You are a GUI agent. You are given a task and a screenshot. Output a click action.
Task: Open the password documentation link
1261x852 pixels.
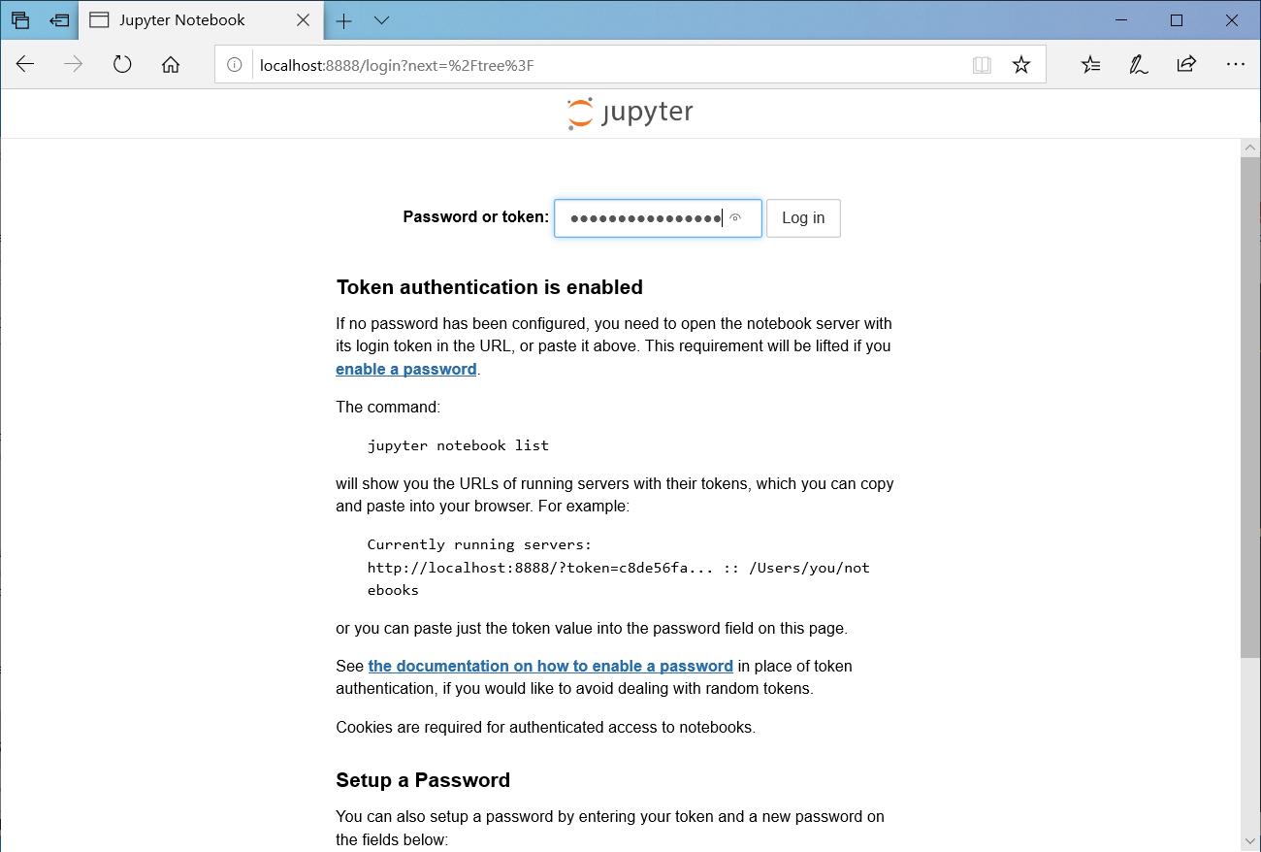(x=550, y=666)
